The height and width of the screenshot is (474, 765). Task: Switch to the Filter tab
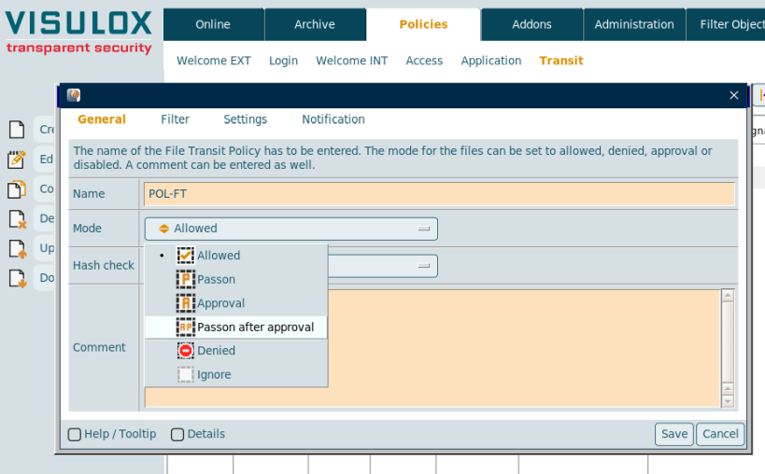pos(175,119)
